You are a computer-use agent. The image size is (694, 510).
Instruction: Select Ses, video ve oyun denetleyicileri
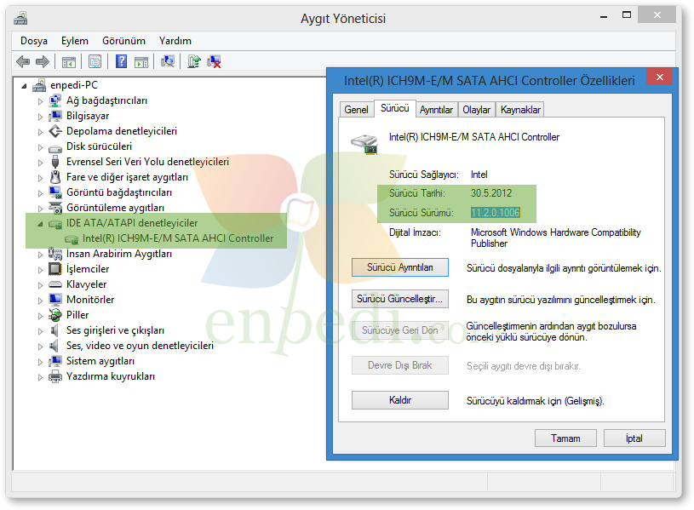point(140,346)
